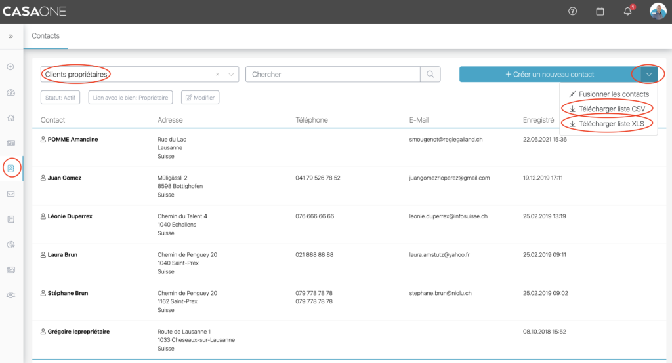672x363 pixels.
Task: Expand the collapsed sidebar with double chevron
Action: pos(11,36)
